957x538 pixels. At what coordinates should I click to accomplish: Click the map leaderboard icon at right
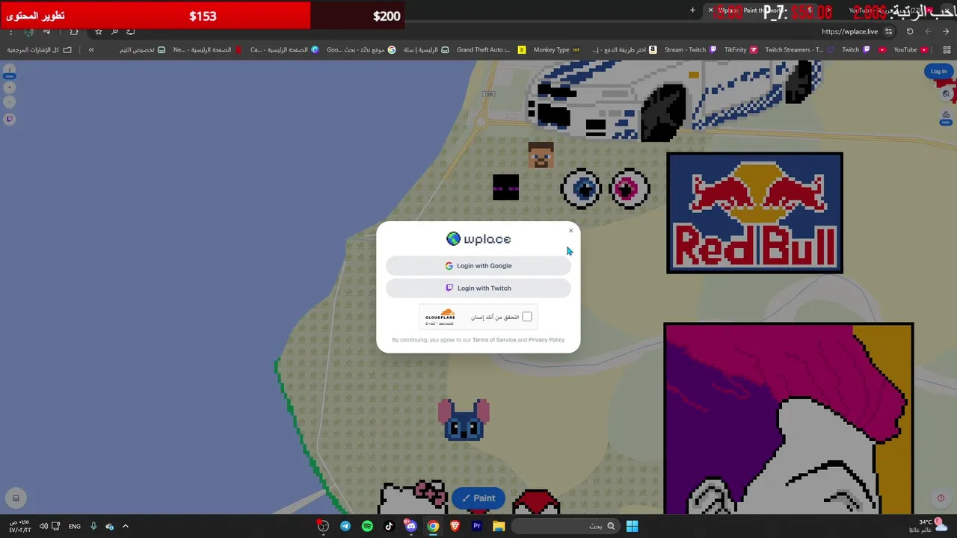(946, 117)
